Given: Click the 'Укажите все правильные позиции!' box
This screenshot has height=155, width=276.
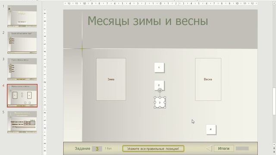Looking at the screenshot, I should [153, 149].
